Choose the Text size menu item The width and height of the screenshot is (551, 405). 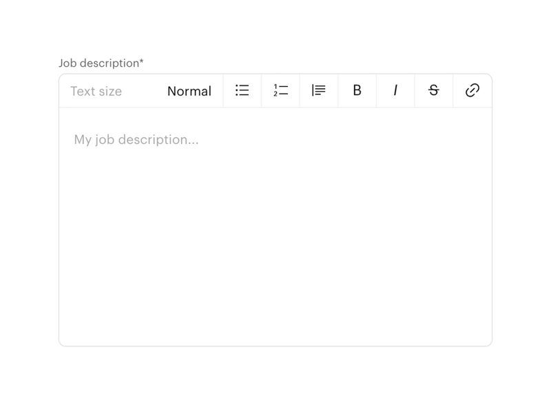[96, 90]
